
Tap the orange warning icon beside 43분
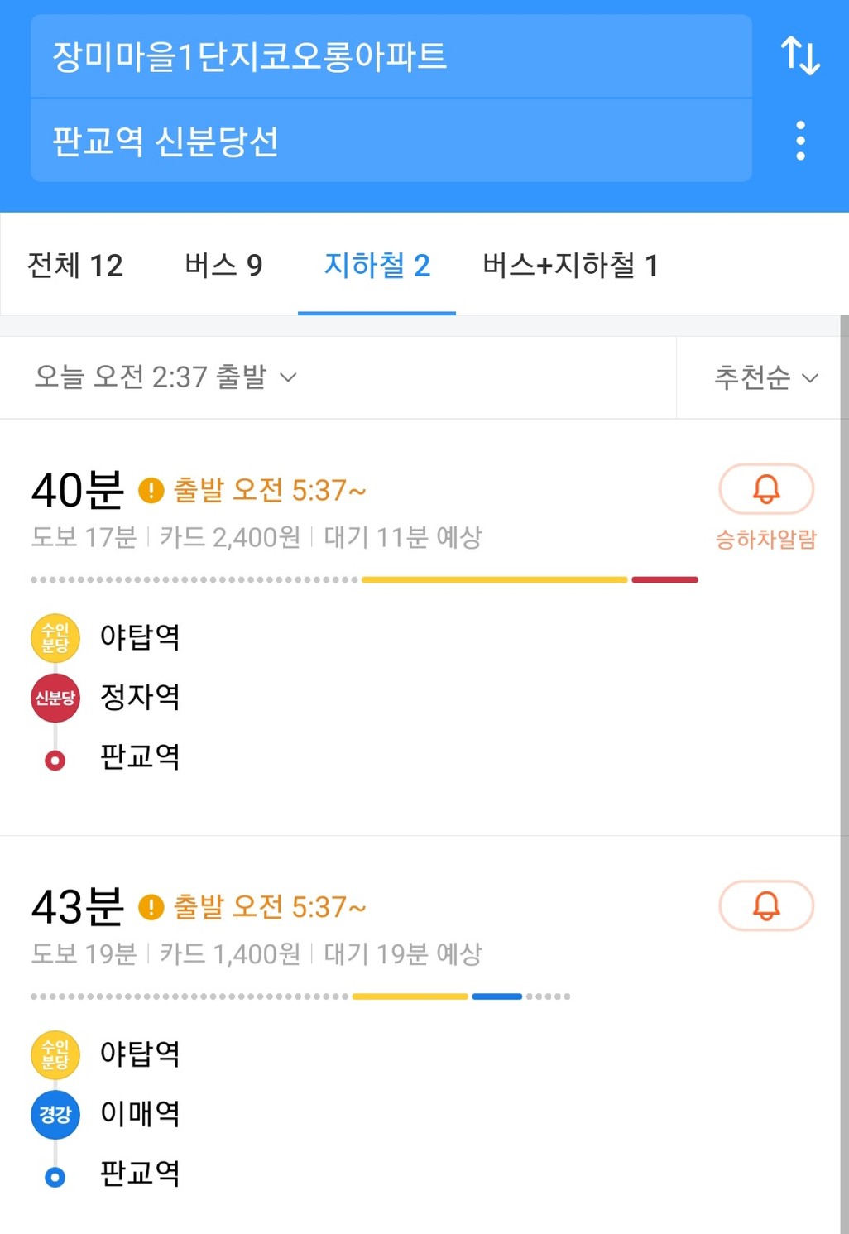tap(151, 907)
